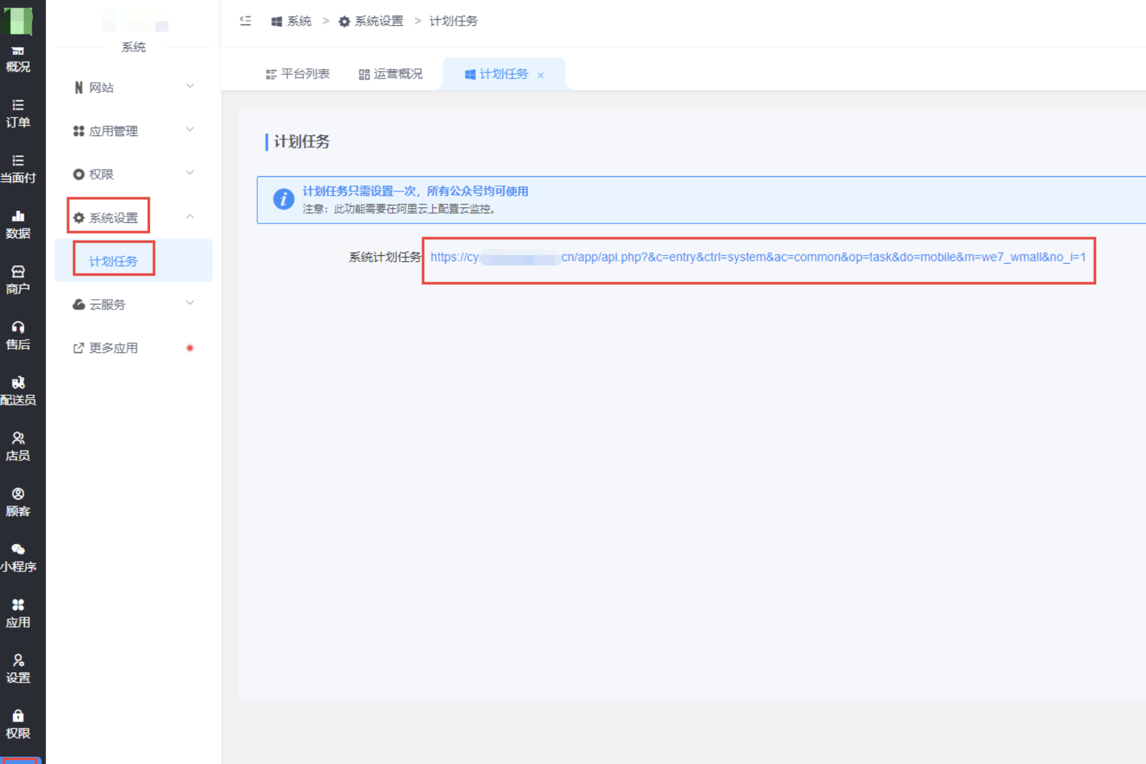The height and width of the screenshot is (764, 1146).
Task: Click the windows icon beside 系统 breadcrumb
Action: click(277, 22)
